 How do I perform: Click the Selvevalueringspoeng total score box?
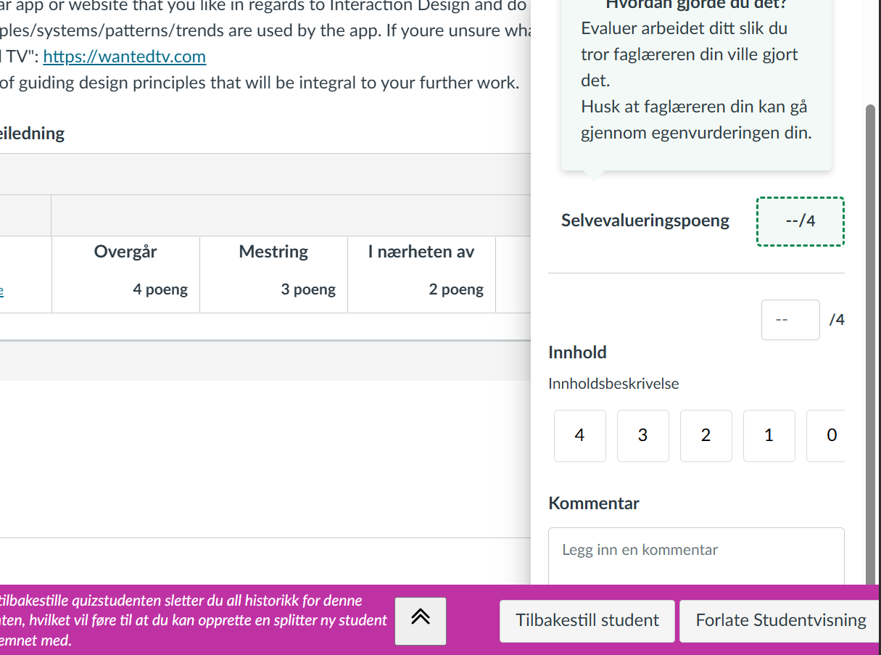[x=801, y=221]
